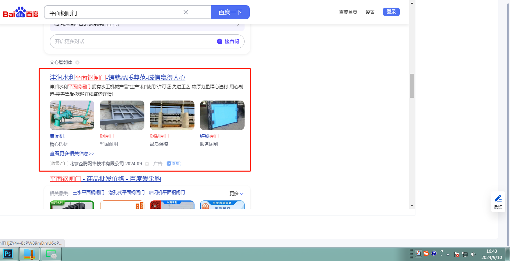510x261 pixels.
Task: Open Photoshop from the taskbar
Action: tap(8, 254)
